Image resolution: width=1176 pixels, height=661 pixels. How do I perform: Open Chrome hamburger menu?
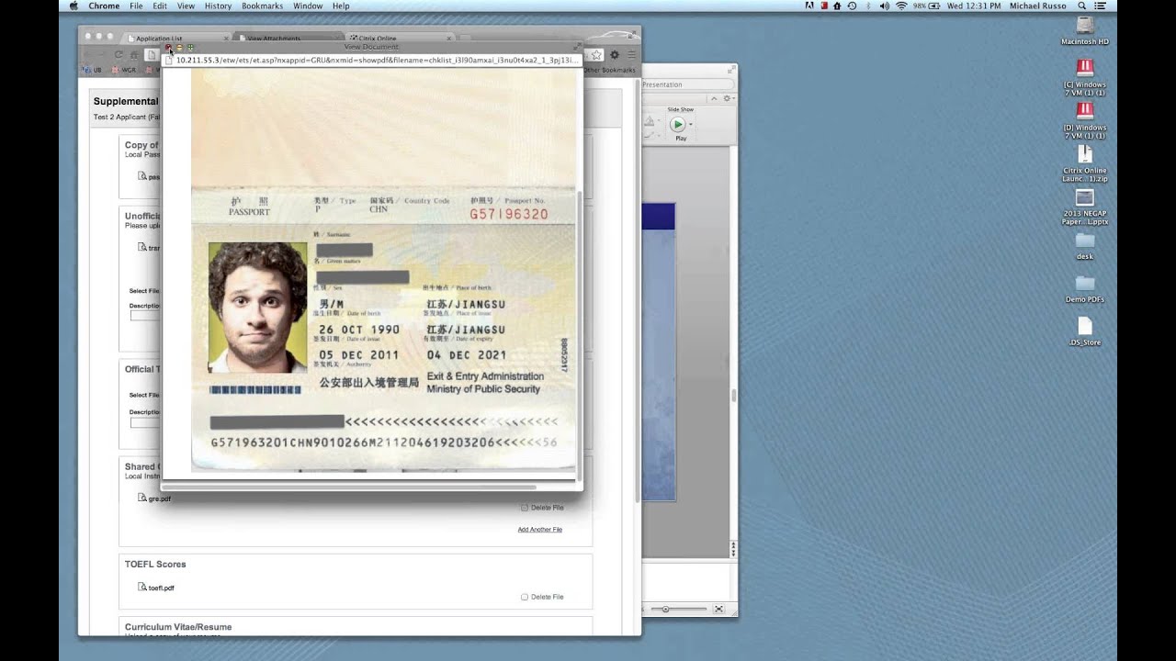[630, 55]
